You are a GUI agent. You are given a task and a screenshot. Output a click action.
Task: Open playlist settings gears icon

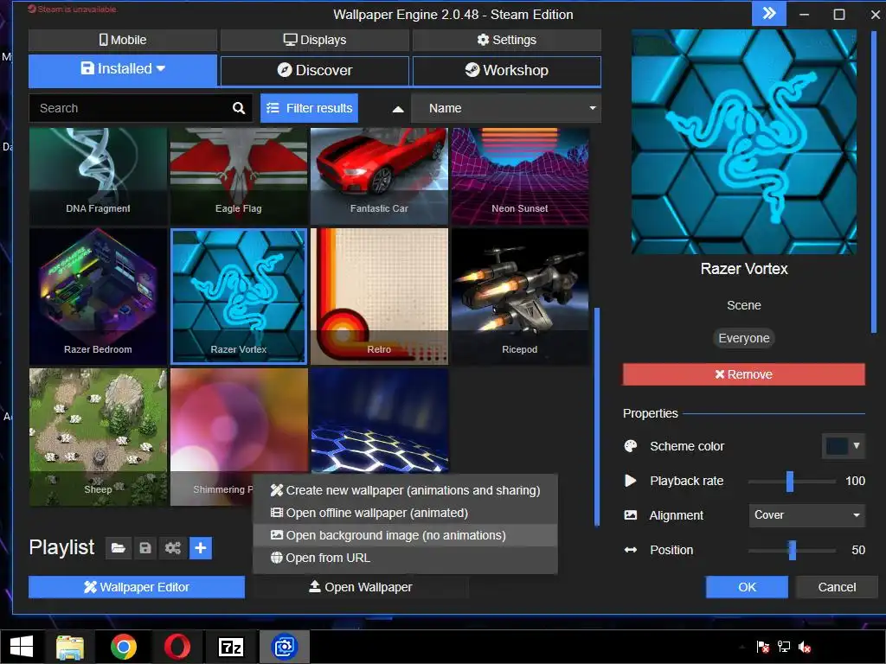point(173,548)
